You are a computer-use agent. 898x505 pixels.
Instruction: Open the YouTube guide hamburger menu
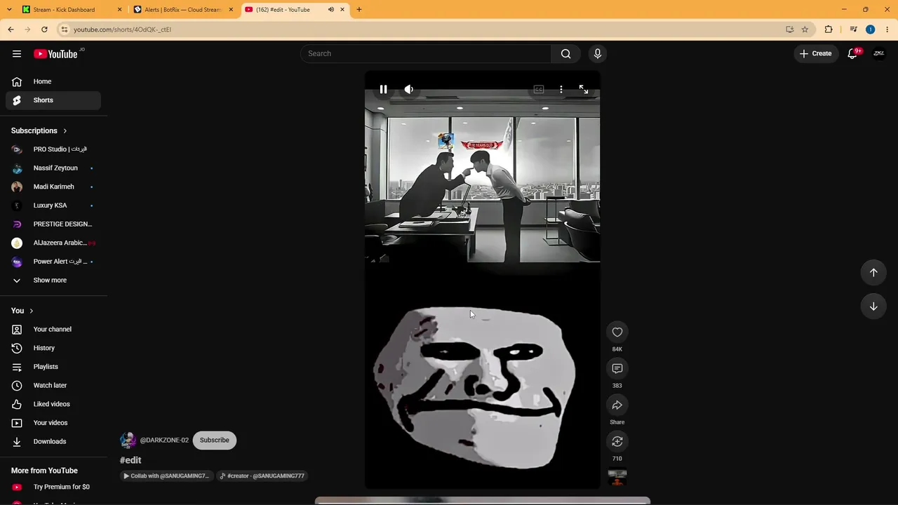pos(17,54)
